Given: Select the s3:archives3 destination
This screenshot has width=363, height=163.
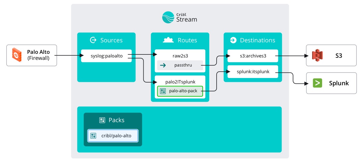Looking at the screenshot, I should [x=253, y=56].
